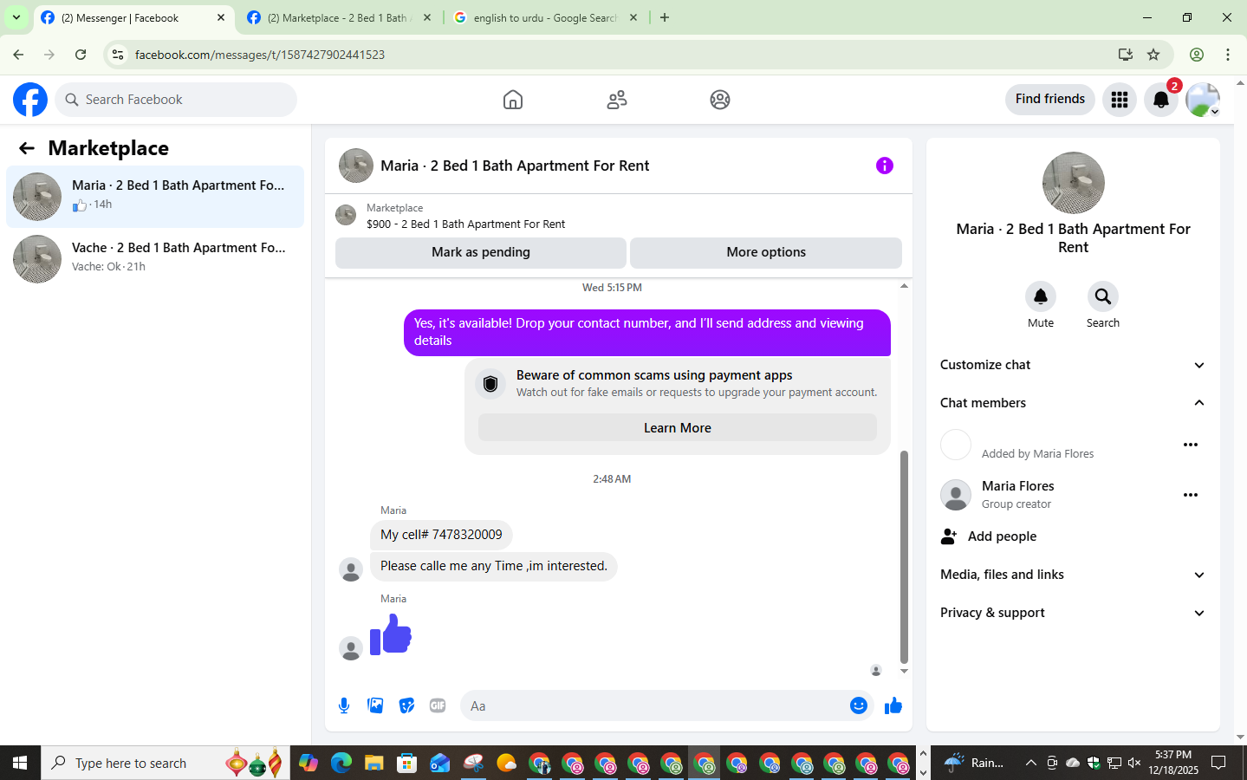The image size is (1247, 780).
Task: Open the Windows notification center
Action: [x=1218, y=763]
